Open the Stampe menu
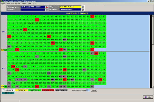Screen dimensions: 154x102 tap(24, 4)
